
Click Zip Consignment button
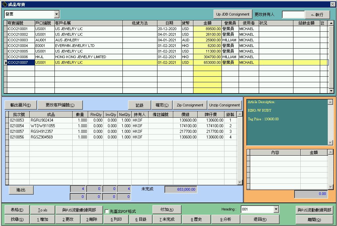coord(190,105)
